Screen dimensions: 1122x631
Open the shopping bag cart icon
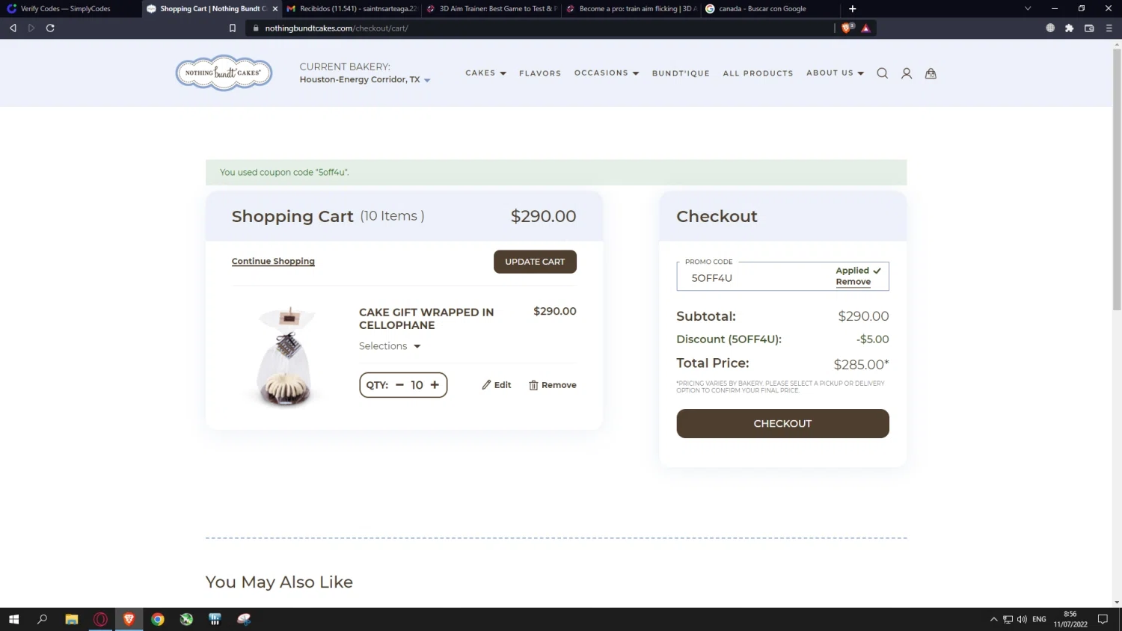pyautogui.click(x=931, y=73)
